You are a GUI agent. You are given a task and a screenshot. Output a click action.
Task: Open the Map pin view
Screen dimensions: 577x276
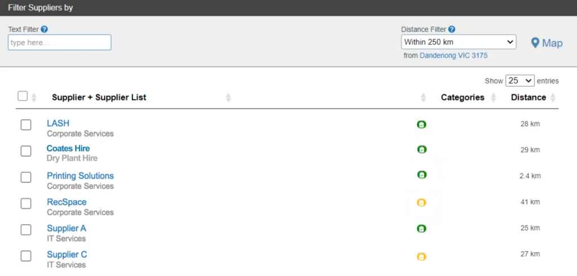[x=547, y=43]
